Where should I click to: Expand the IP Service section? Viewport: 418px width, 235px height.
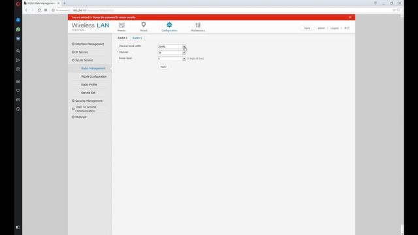point(80,52)
